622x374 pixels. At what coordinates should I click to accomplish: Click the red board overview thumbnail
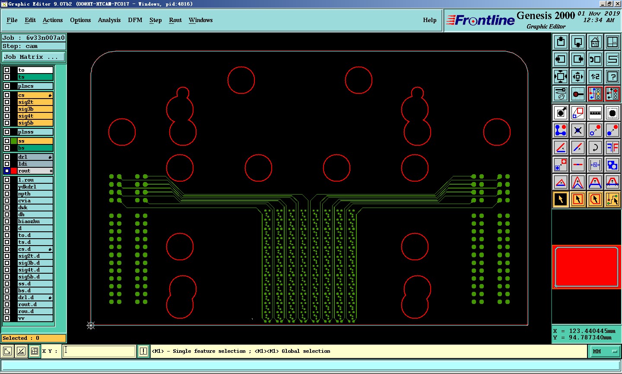click(587, 267)
